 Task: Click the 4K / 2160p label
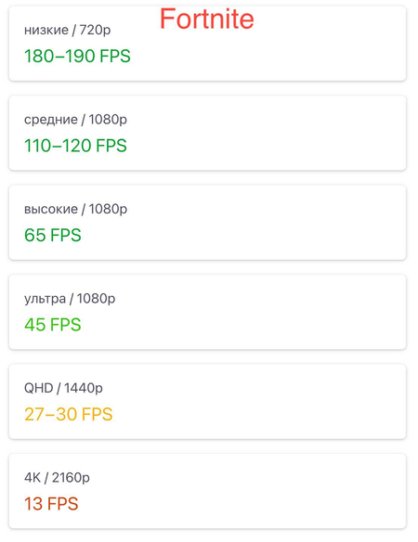point(57,478)
